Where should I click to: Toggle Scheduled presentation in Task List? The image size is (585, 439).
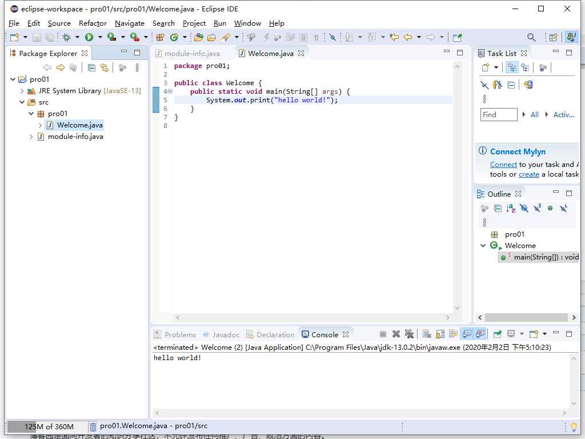click(526, 67)
